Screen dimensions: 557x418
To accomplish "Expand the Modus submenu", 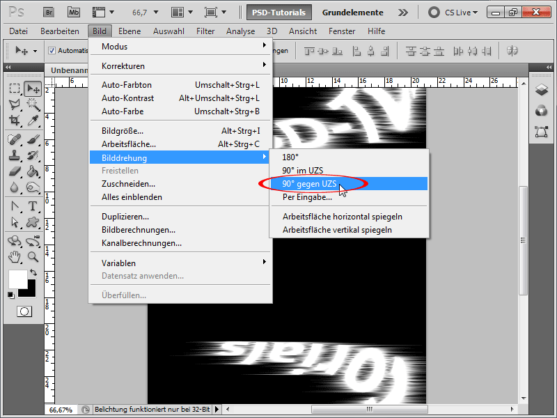I will 180,47.
